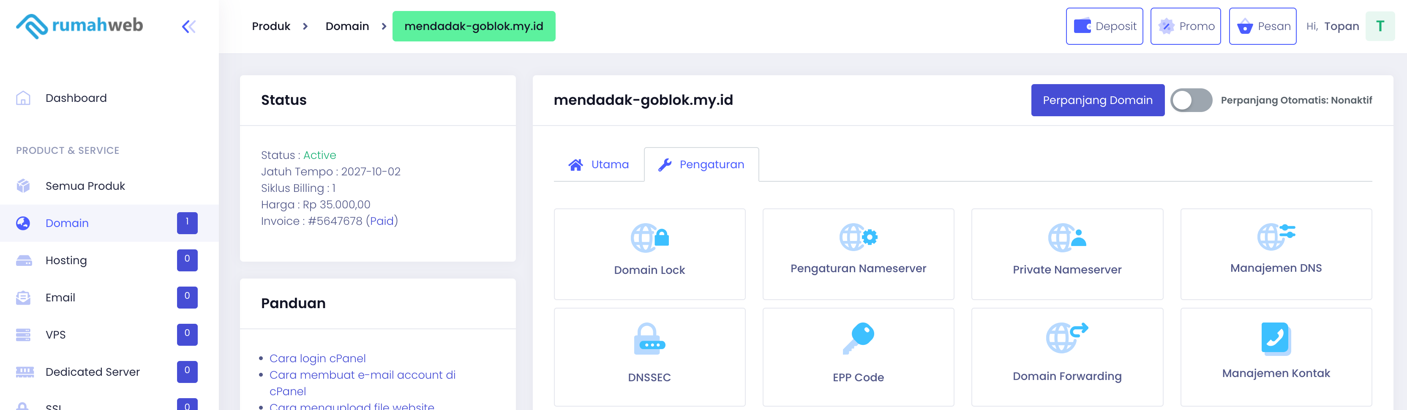Click the Dedicated Server count badge 0
This screenshot has width=1407, height=410.
click(x=187, y=372)
